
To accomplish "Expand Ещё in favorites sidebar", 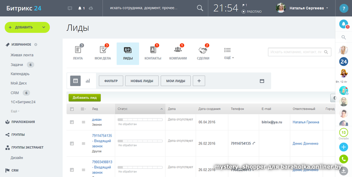I will pyautogui.click(x=15, y=111).
